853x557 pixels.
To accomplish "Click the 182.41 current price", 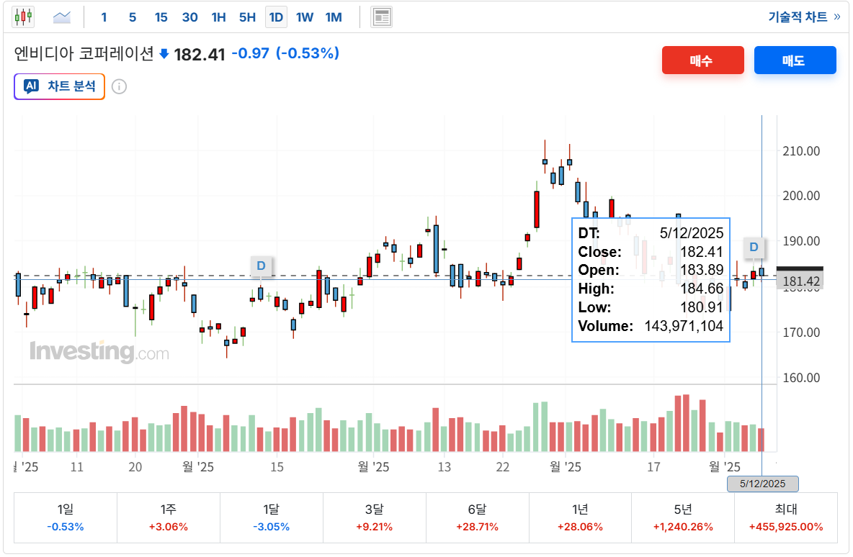I will (199, 55).
